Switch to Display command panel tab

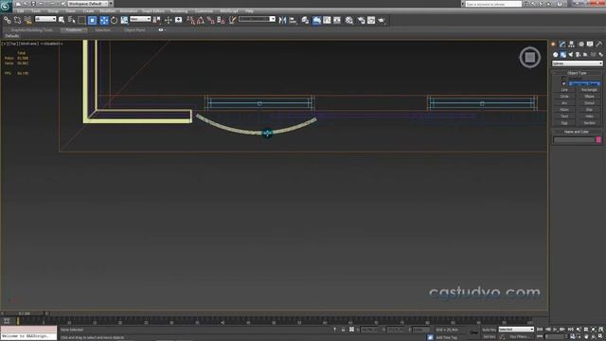click(x=590, y=45)
